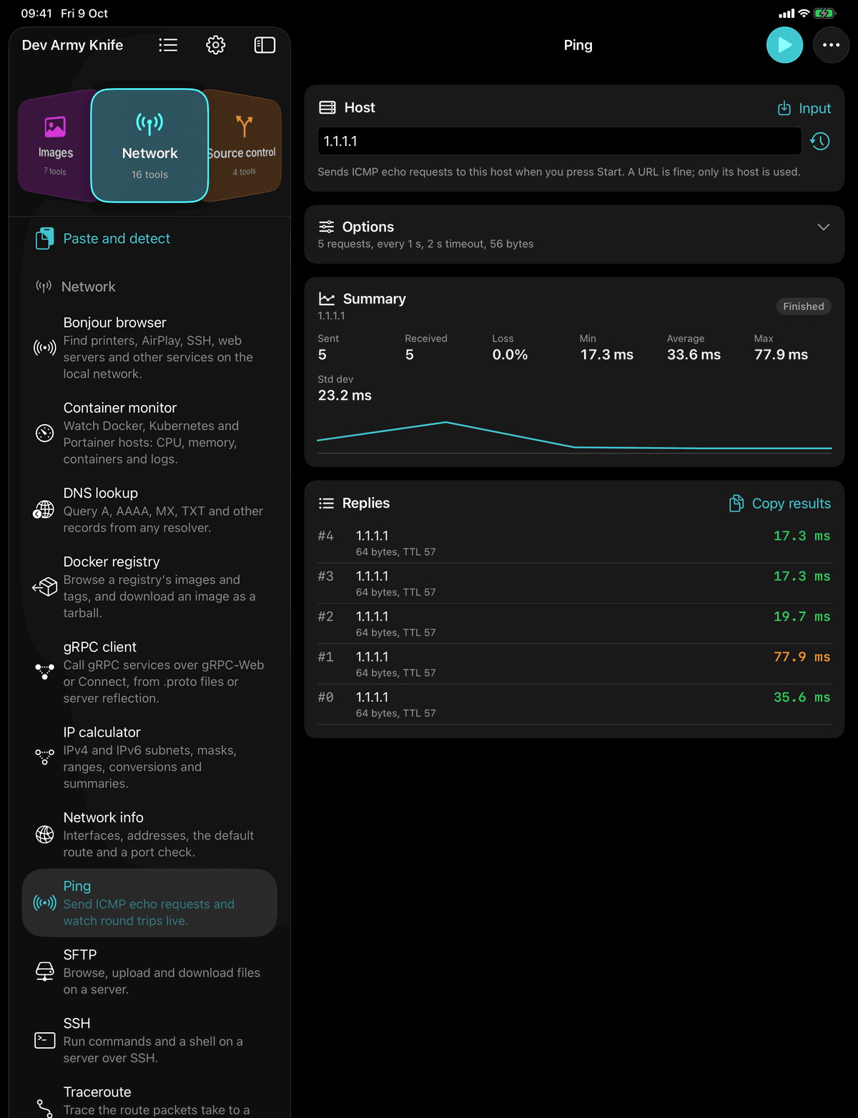Open host history clock icon
This screenshot has width=858, height=1118.
[x=820, y=141]
